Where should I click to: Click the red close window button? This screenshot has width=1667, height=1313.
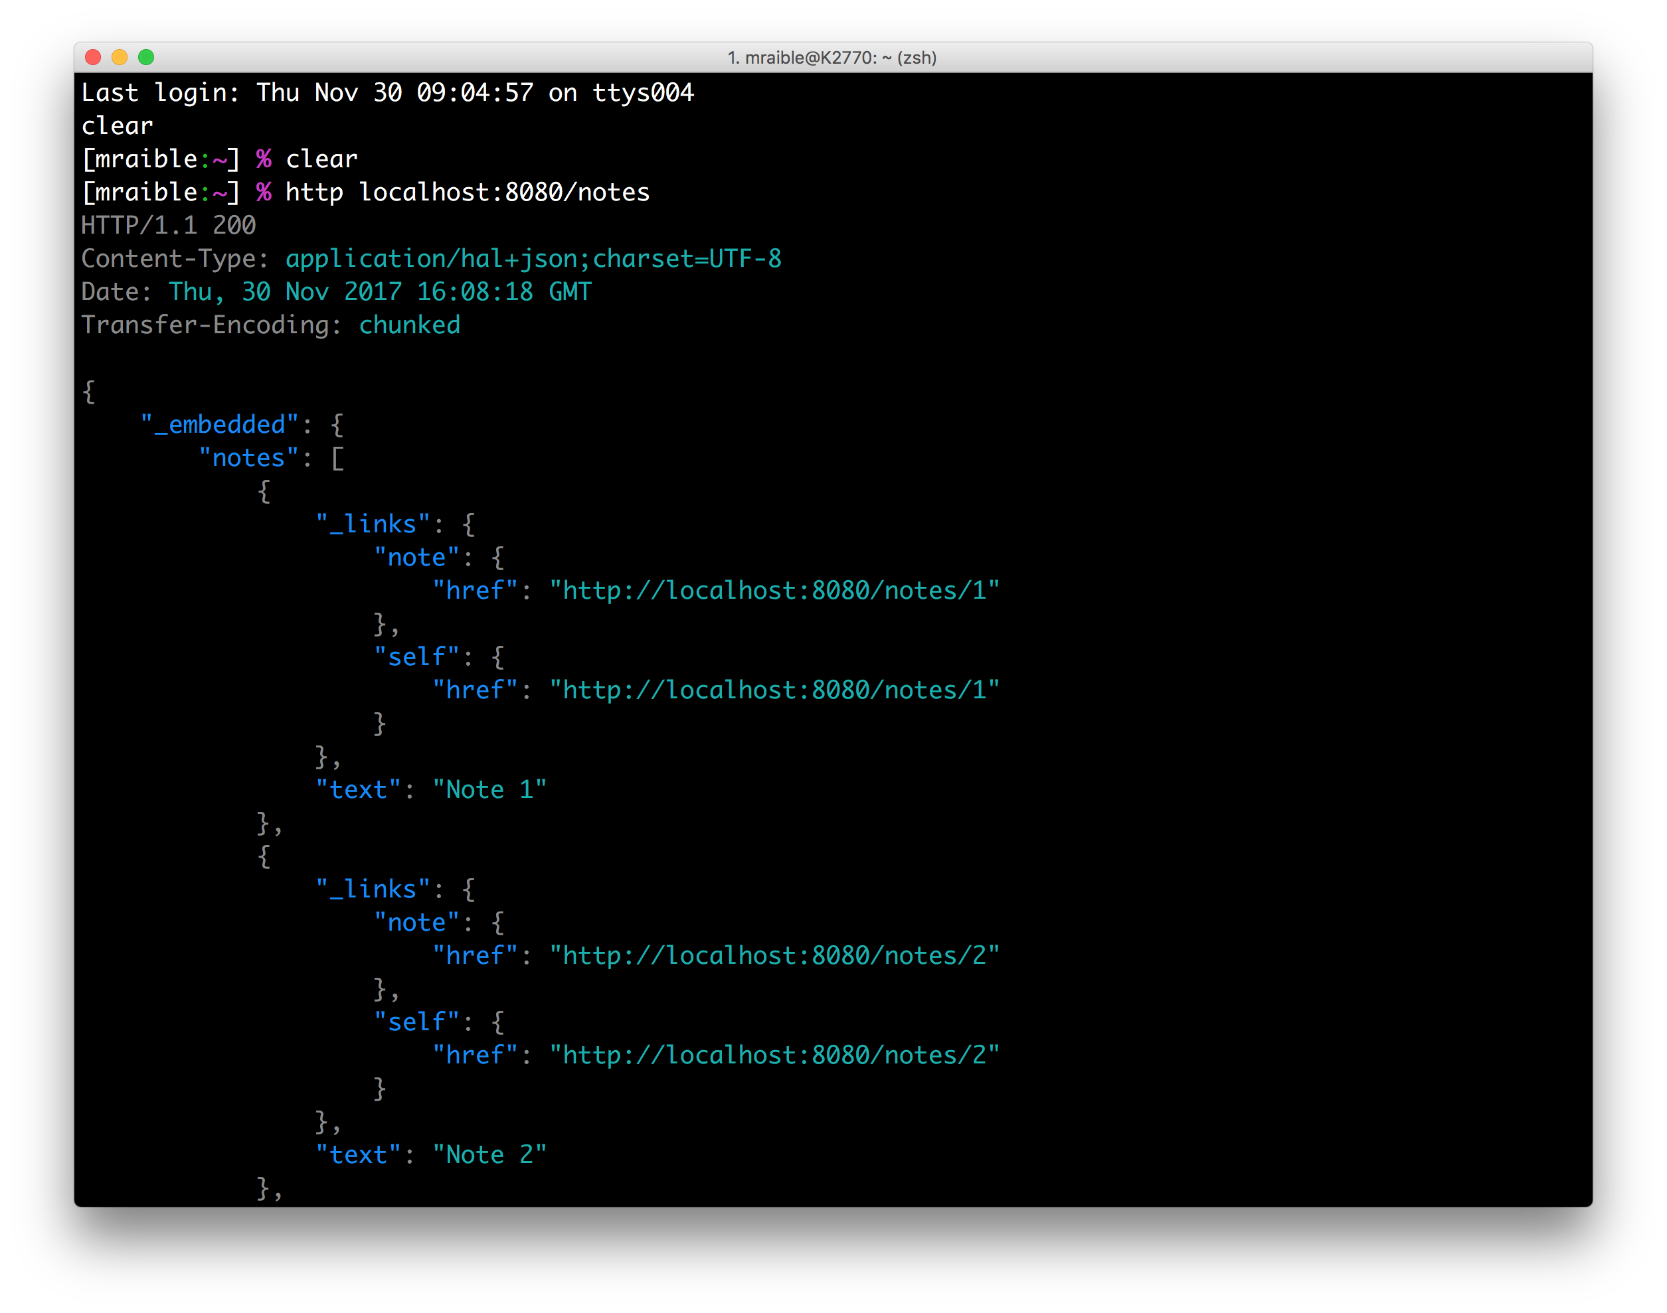point(93,58)
